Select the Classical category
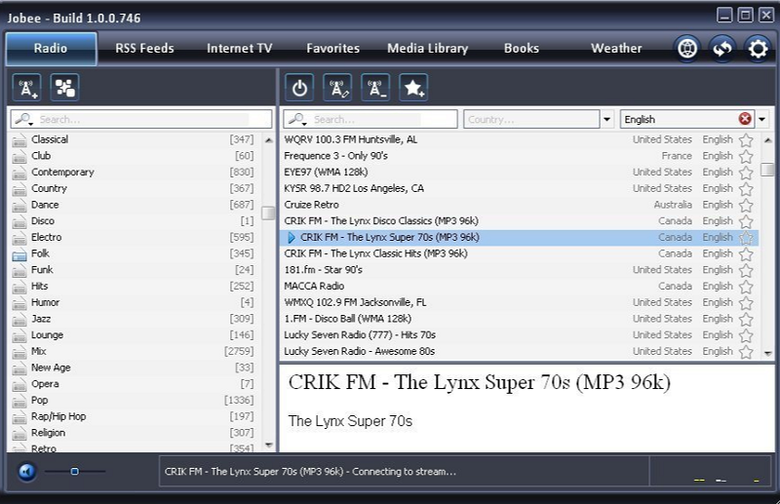This screenshot has height=504, width=780. (x=134, y=139)
